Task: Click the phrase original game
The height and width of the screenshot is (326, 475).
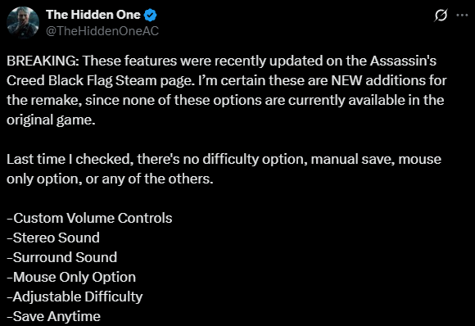Action: tap(51, 120)
